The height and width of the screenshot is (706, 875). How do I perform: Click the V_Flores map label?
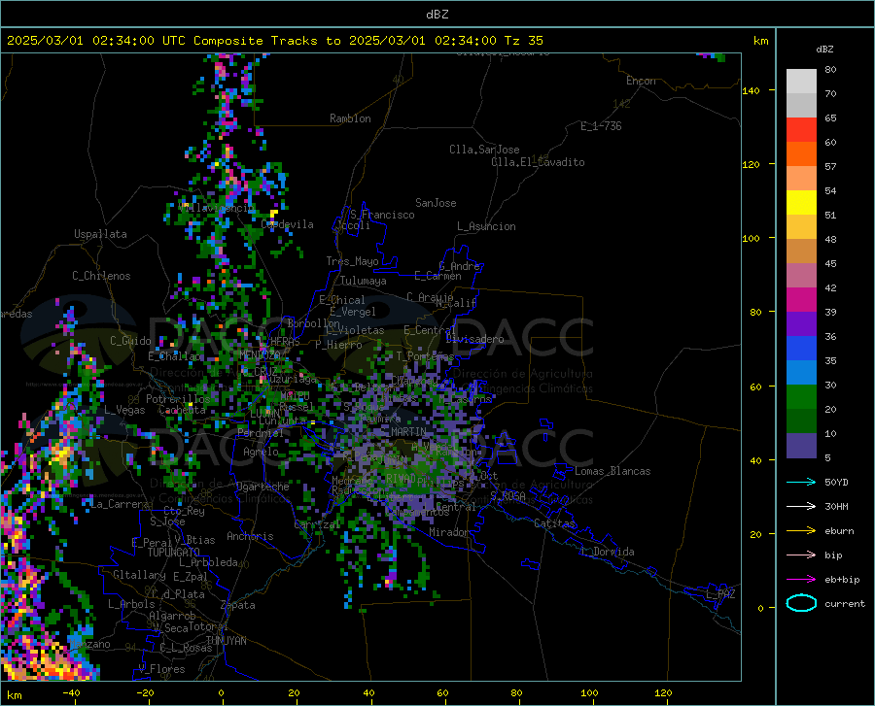[x=161, y=669]
